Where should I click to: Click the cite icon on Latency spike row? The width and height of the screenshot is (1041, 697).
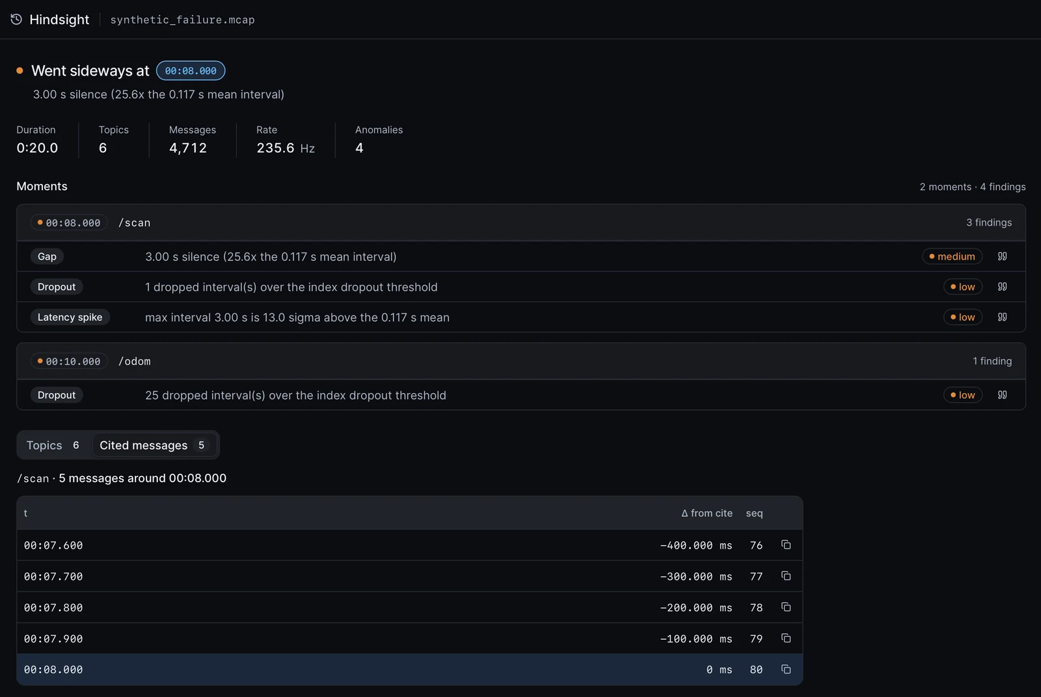pyautogui.click(x=1002, y=318)
